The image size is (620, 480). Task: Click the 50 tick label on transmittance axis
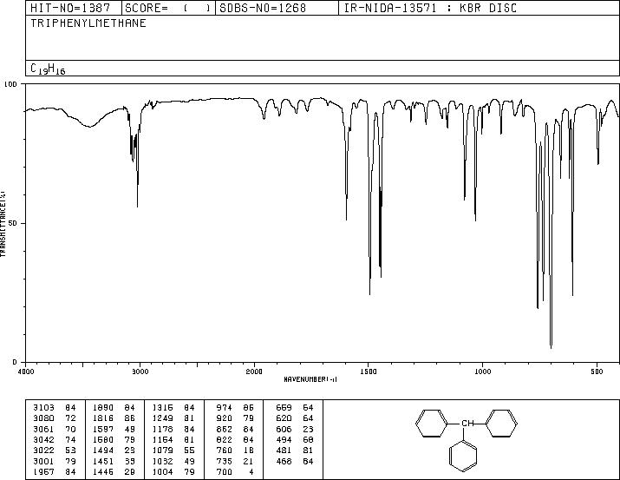(13, 223)
